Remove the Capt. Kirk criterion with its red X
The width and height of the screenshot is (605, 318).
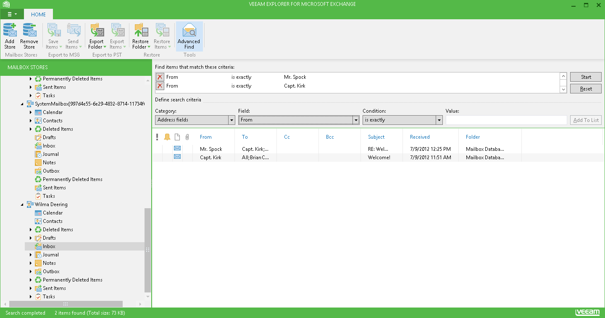click(160, 86)
